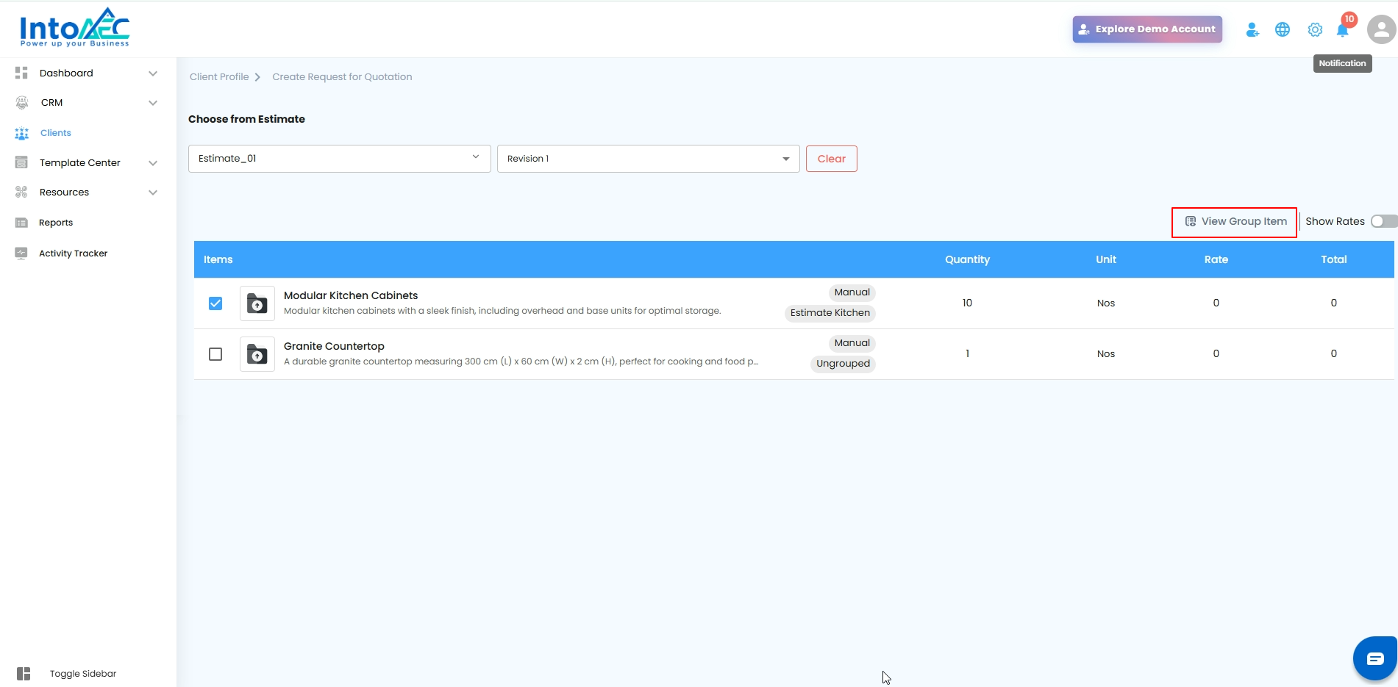Image resolution: width=1398 pixels, height=687 pixels.
Task: Click the Reports sidebar icon
Action: click(x=21, y=223)
